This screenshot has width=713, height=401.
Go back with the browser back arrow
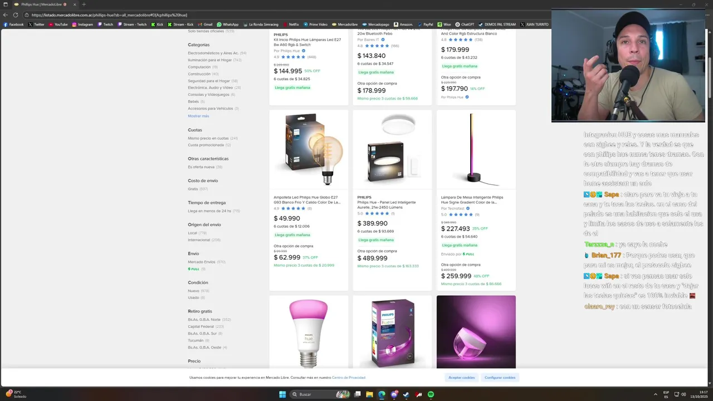point(6,15)
